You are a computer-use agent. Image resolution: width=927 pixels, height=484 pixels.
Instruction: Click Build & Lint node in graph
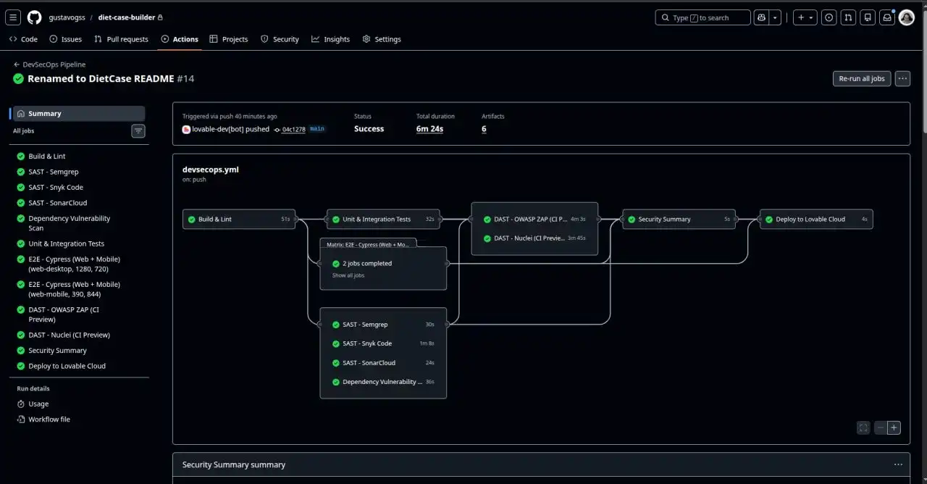[239, 219]
